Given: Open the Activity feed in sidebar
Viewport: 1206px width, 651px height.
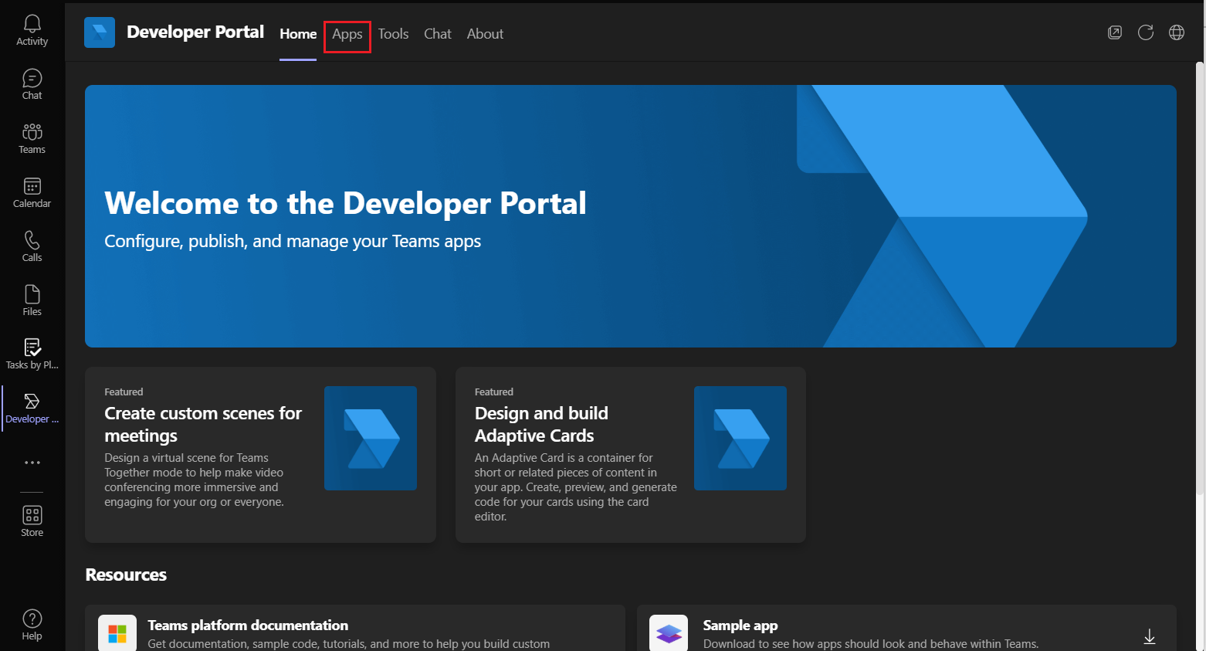Looking at the screenshot, I should coord(32,31).
